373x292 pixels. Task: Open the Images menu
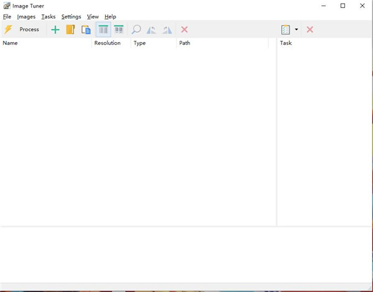coord(26,17)
